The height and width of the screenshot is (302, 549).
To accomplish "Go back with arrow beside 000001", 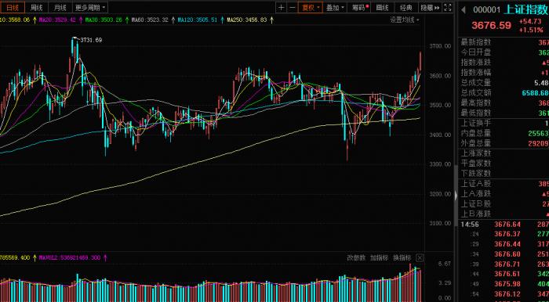I will click(464, 10).
